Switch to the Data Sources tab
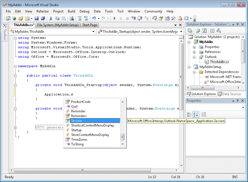 tap(230, 94)
